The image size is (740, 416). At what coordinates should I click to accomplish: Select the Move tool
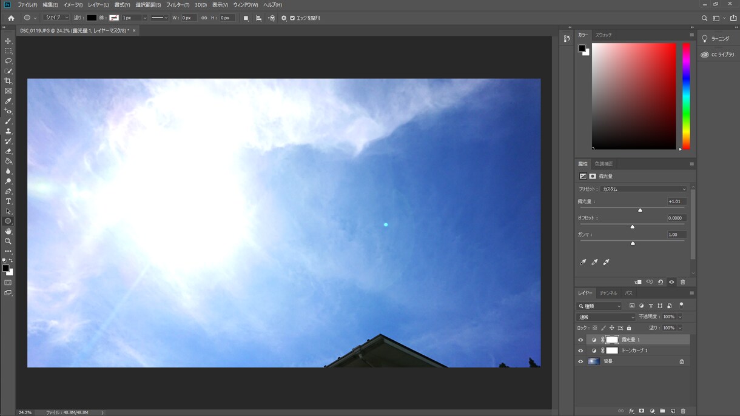pos(8,41)
